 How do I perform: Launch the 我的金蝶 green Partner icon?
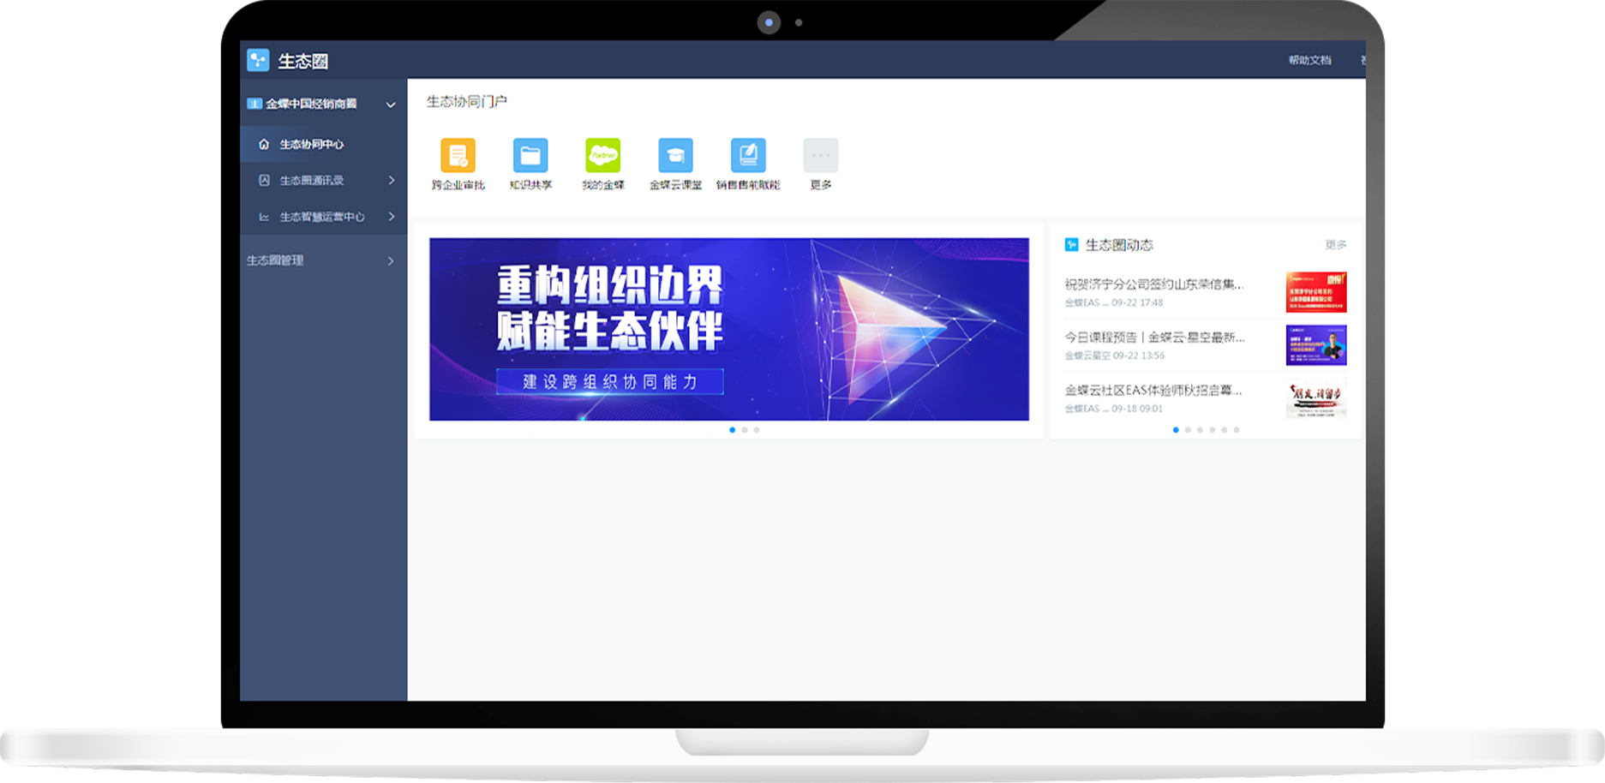click(602, 156)
